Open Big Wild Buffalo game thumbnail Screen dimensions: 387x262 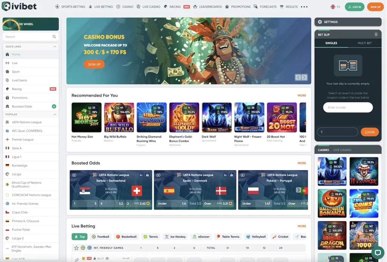[119, 117]
